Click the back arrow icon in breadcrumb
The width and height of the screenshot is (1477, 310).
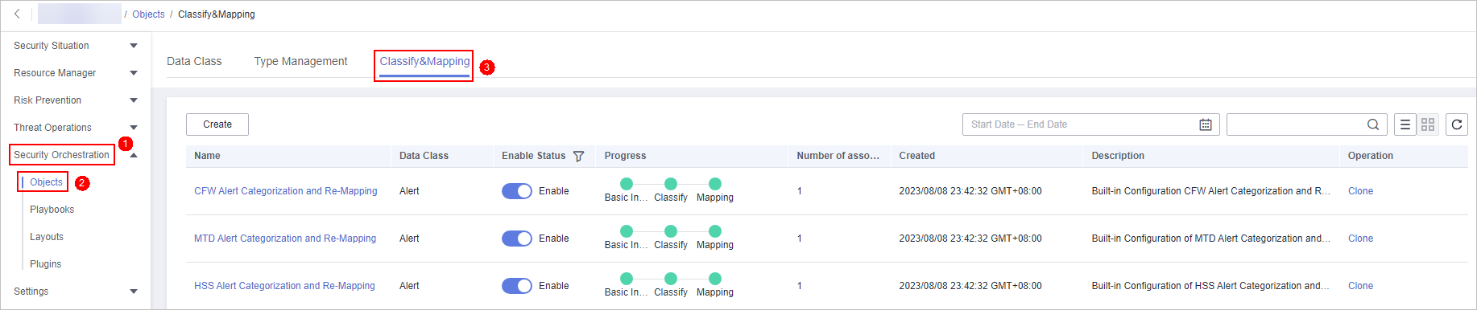coord(17,14)
